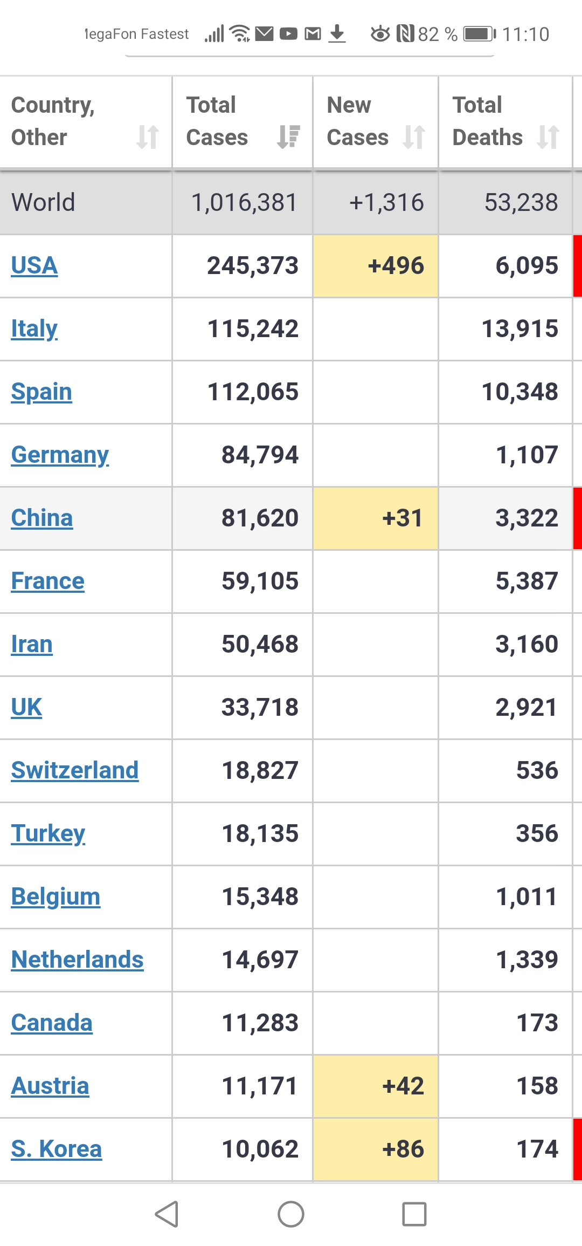Visit the Switzerland country link
The width and height of the screenshot is (582, 1246).
(x=75, y=770)
